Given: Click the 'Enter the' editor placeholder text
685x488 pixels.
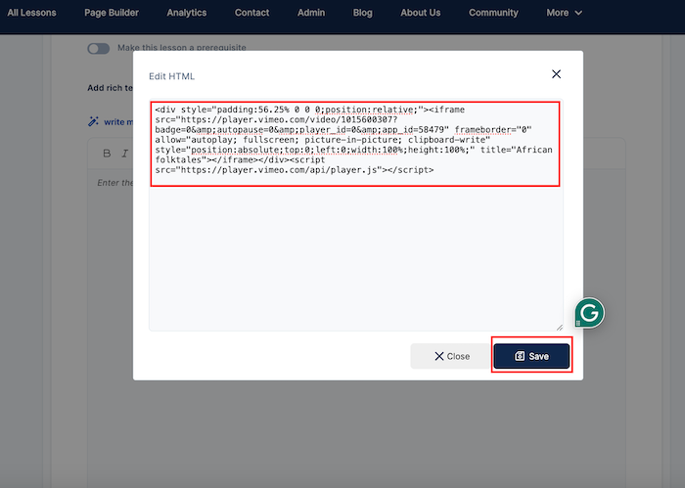Looking at the screenshot, I should tap(114, 183).
